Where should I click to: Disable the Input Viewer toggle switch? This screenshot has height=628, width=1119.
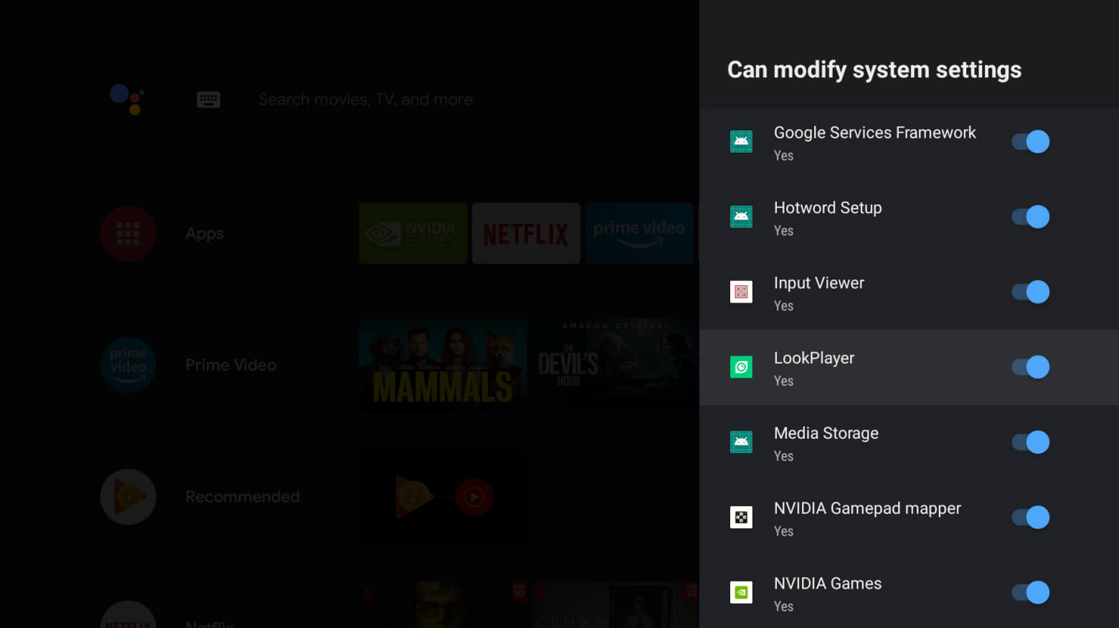tap(1030, 292)
